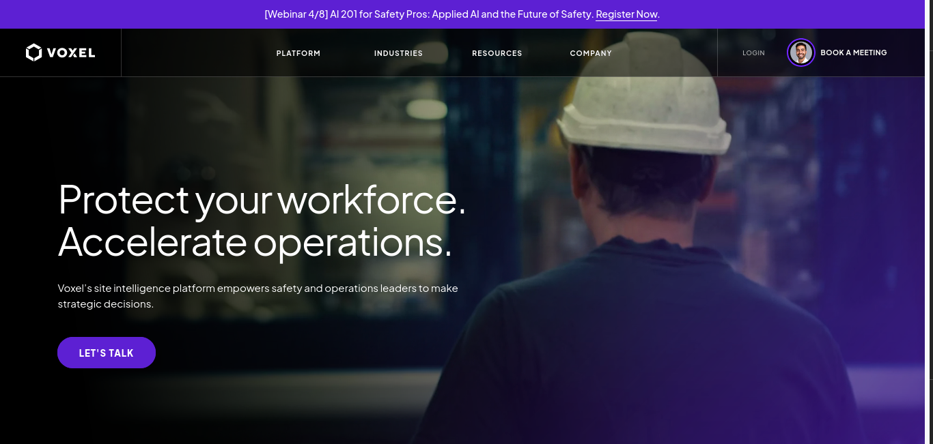Click the headline line "Protect your workforce."

[262, 199]
